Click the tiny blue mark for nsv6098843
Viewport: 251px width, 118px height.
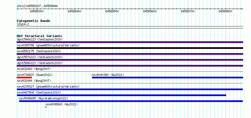(46, 107)
